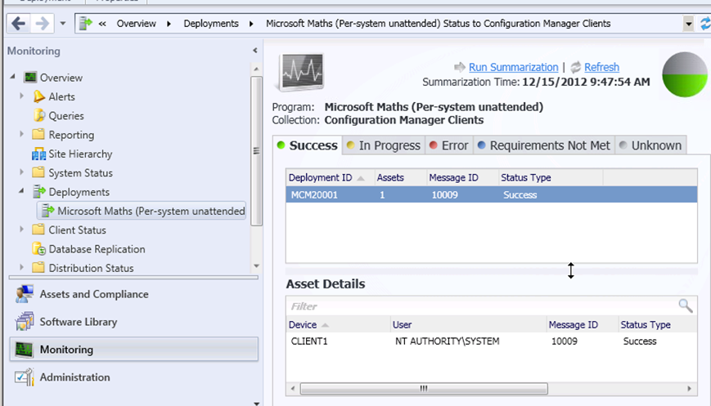The height and width of the screenshot is (406, 711).
Task: Click the tree scrollbar up arrow
Action: 256,69
